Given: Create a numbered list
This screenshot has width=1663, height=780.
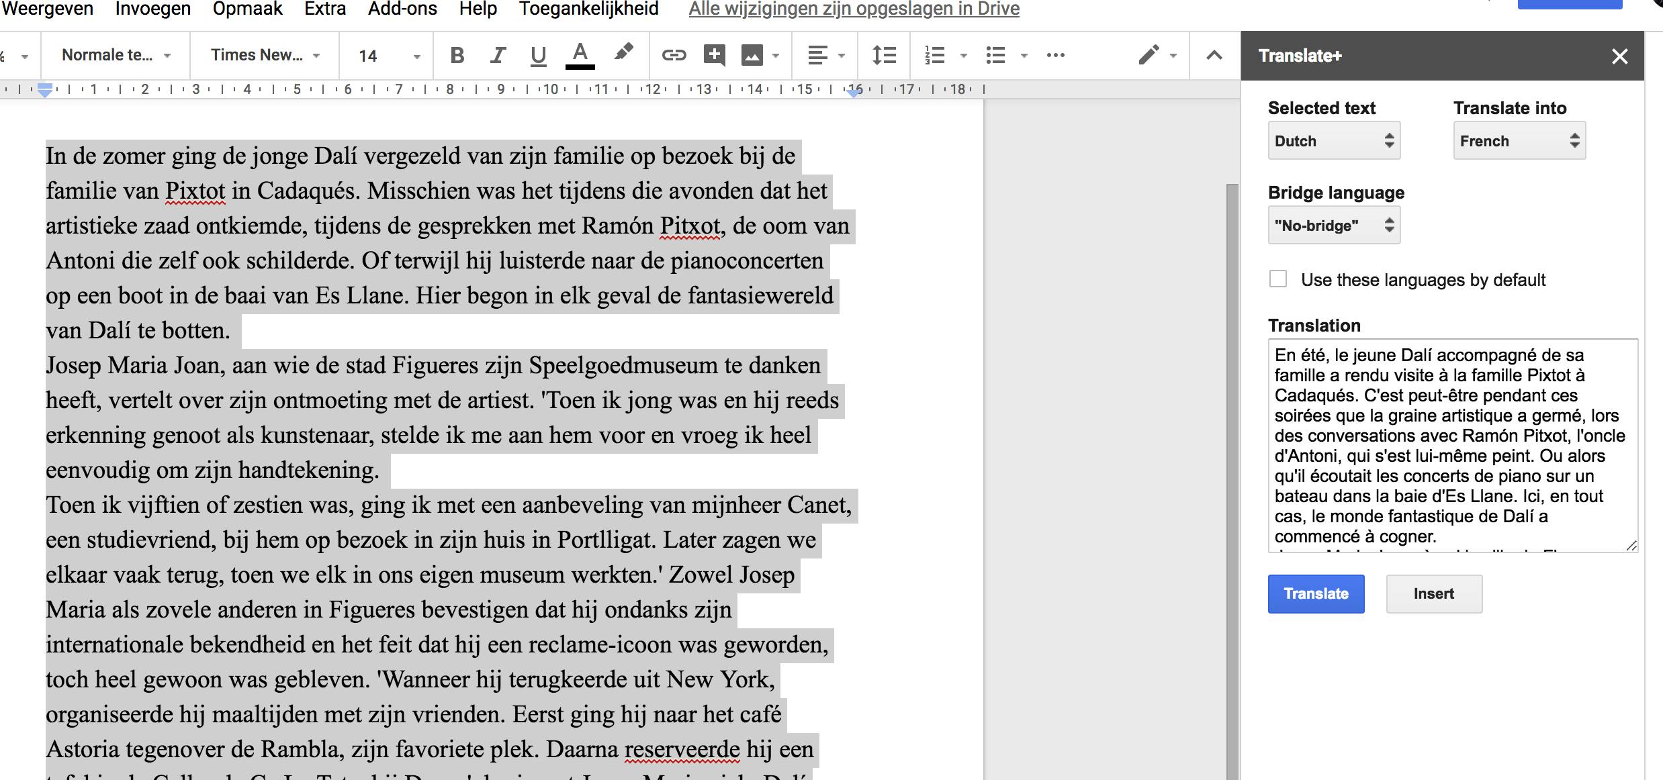Looking at the screenshot, I should (x=935, y=56).
